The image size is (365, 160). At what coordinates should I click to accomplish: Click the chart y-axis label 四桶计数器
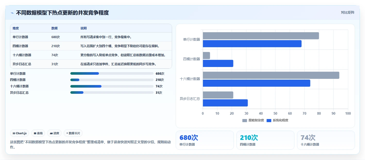(x=191, y=59)
